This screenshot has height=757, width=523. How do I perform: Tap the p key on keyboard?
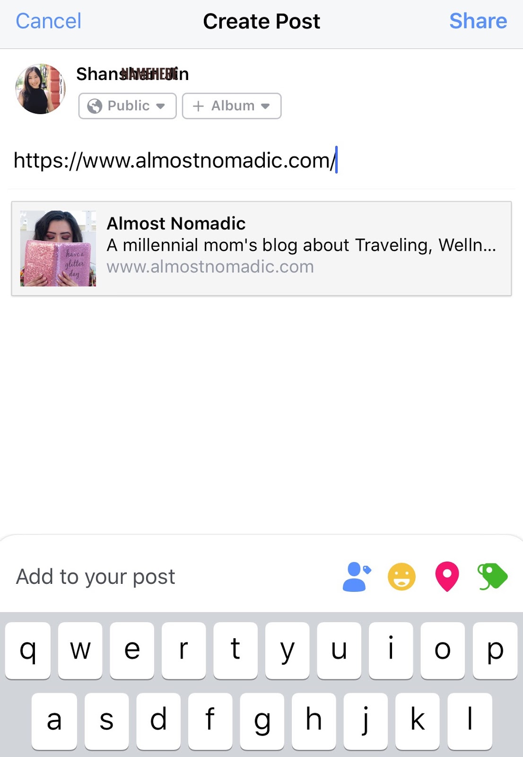point(495,651)
